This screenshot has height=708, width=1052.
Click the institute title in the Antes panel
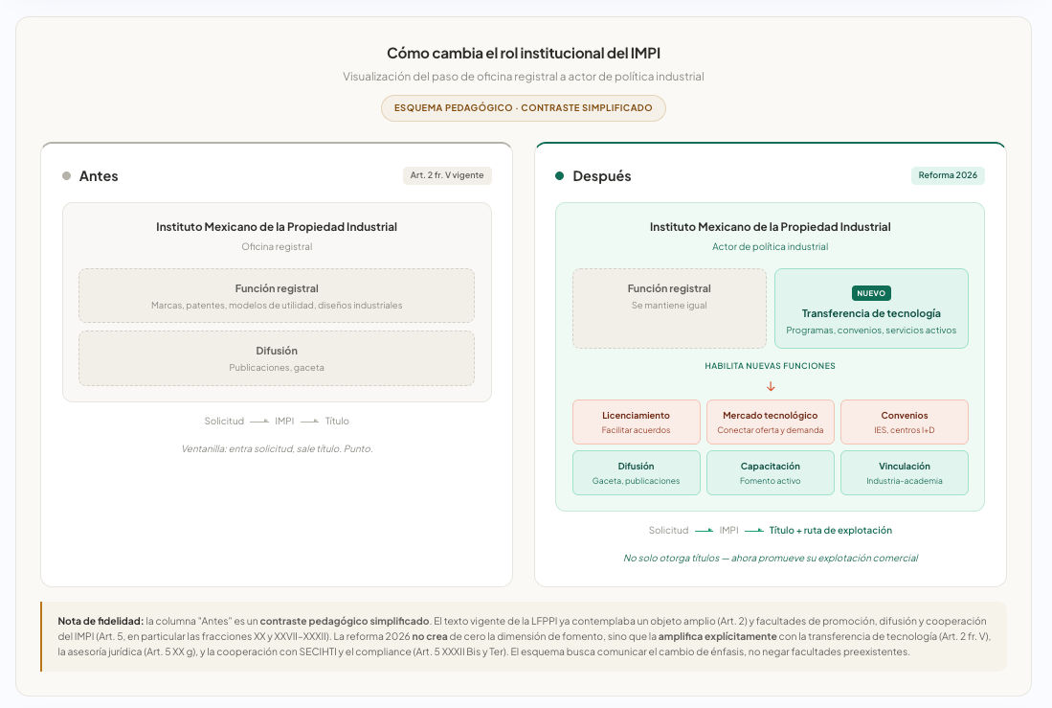[277, 227]
